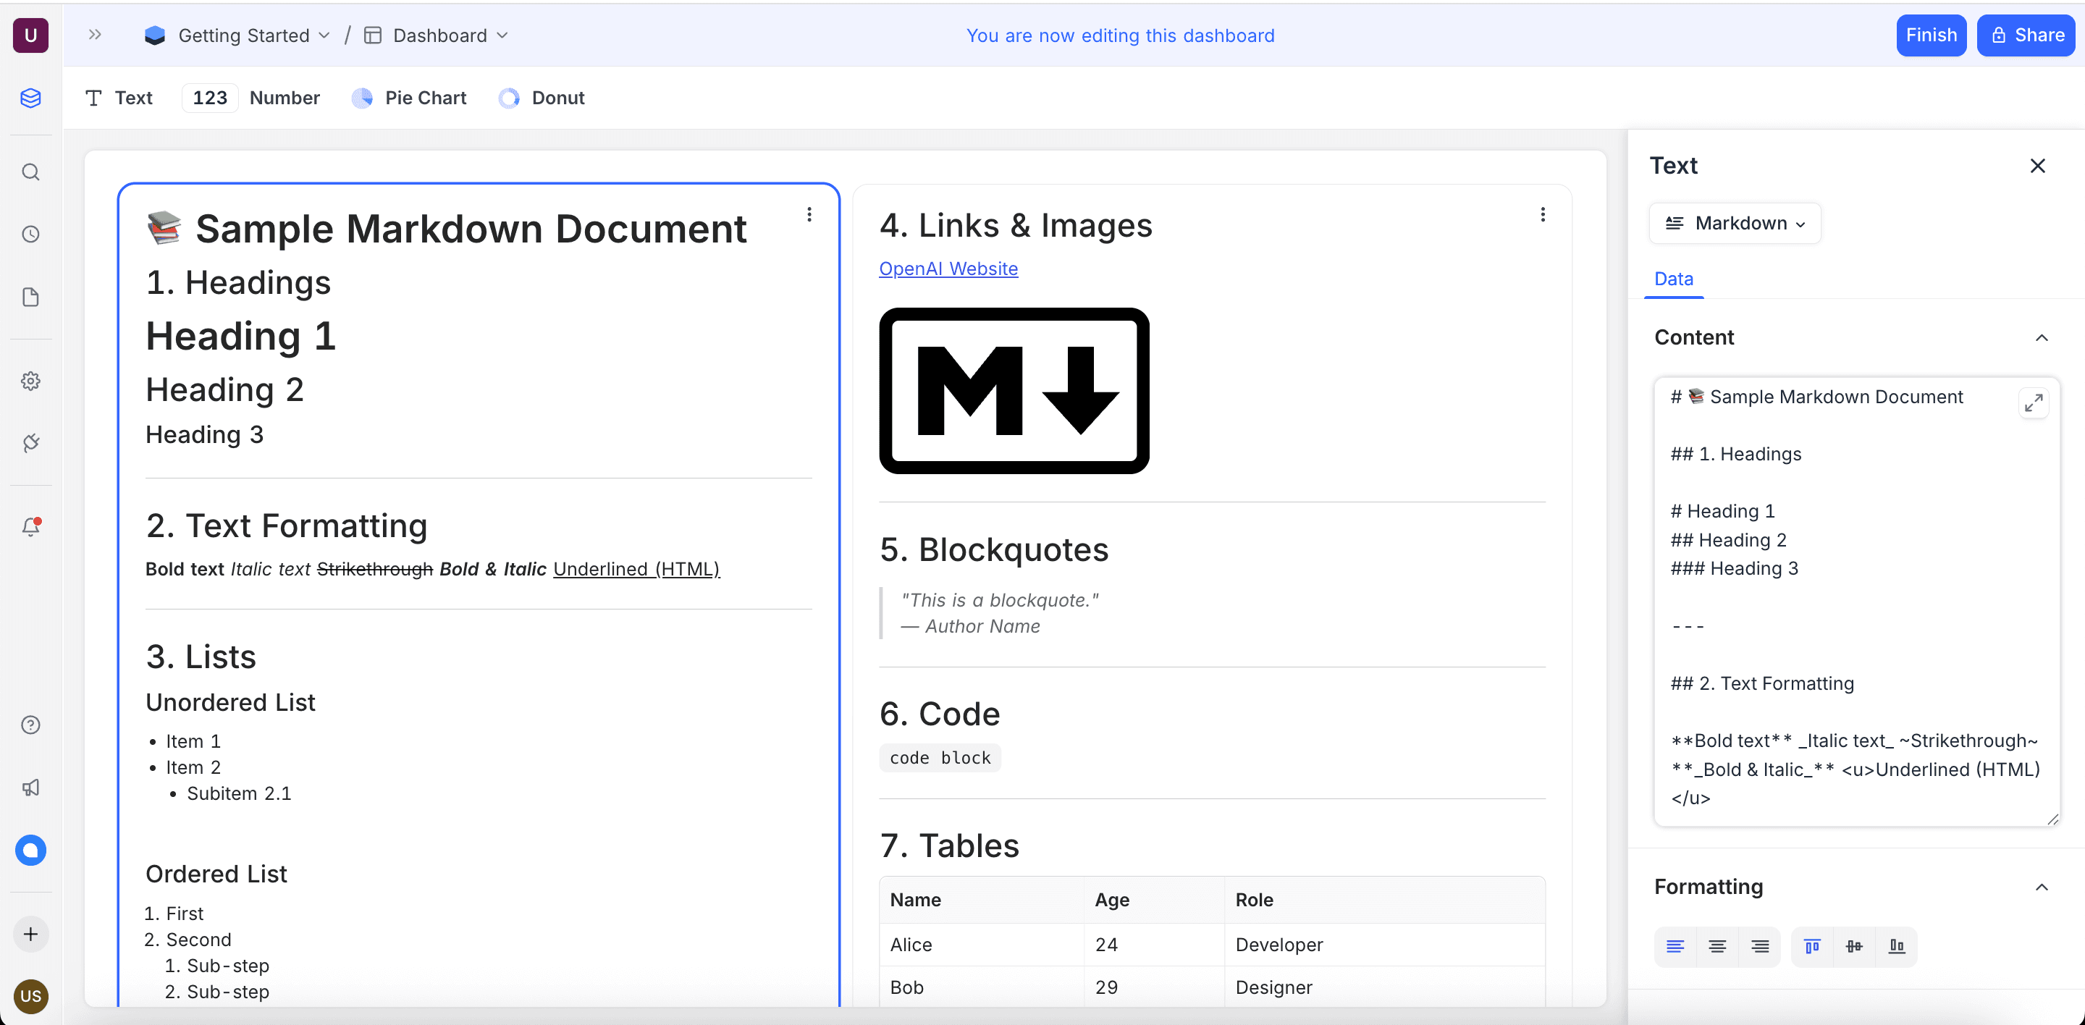Open the notifications bell icon
2085x1025 pixels.
point(30,527)
